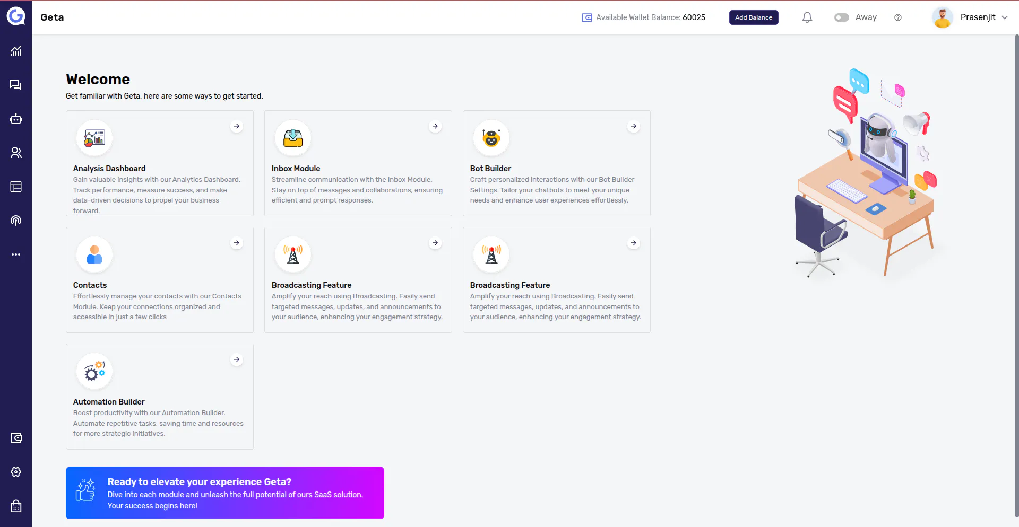Image resolution: width=1019 pixels, height=527 pixels.
Task: Click wallet icon beside Available Wallet Balance
Action: point(587,17)
